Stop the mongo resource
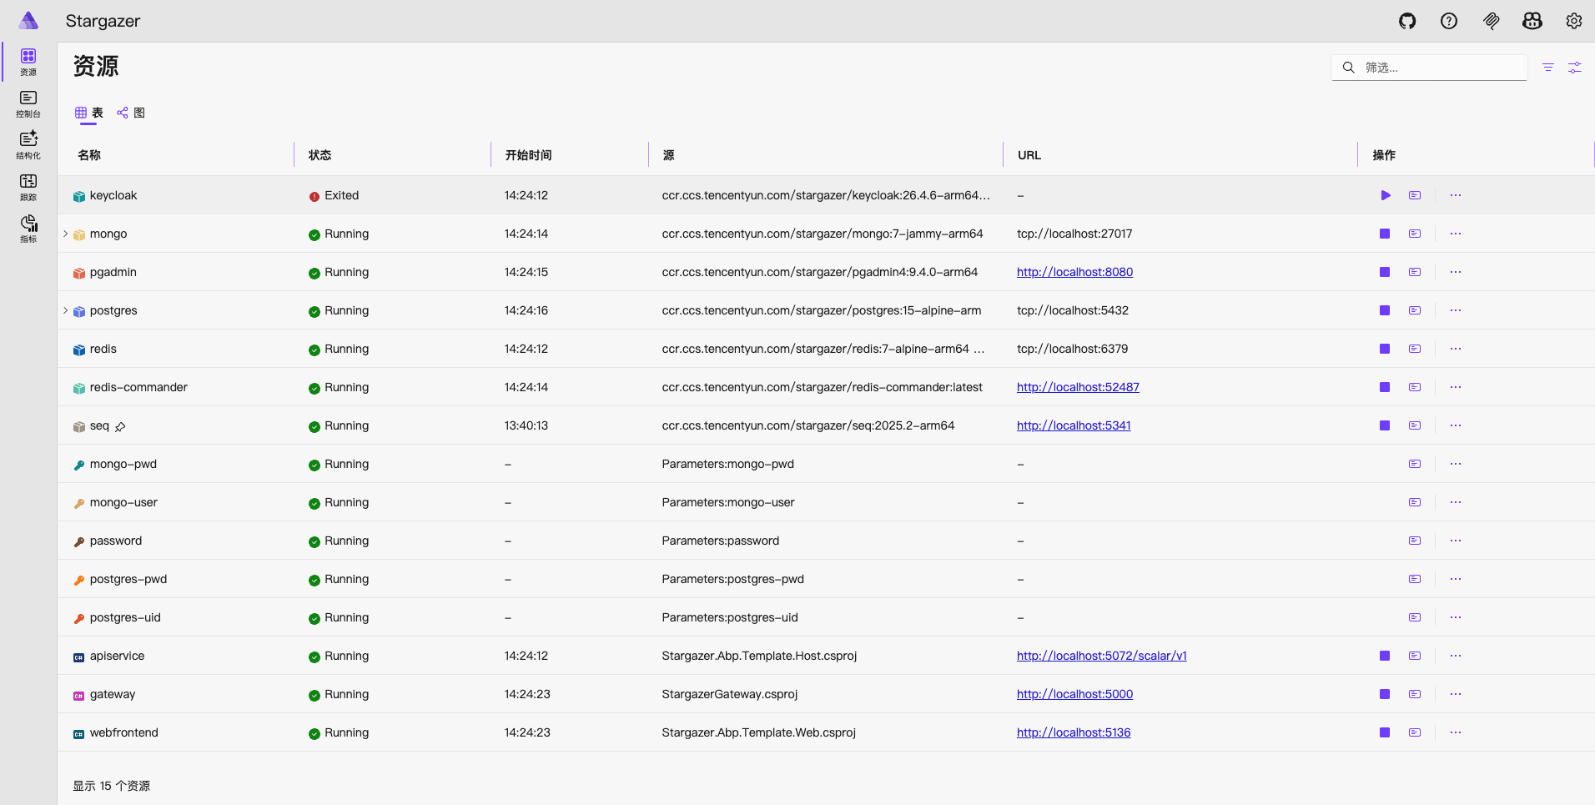 click(1385, 234)
